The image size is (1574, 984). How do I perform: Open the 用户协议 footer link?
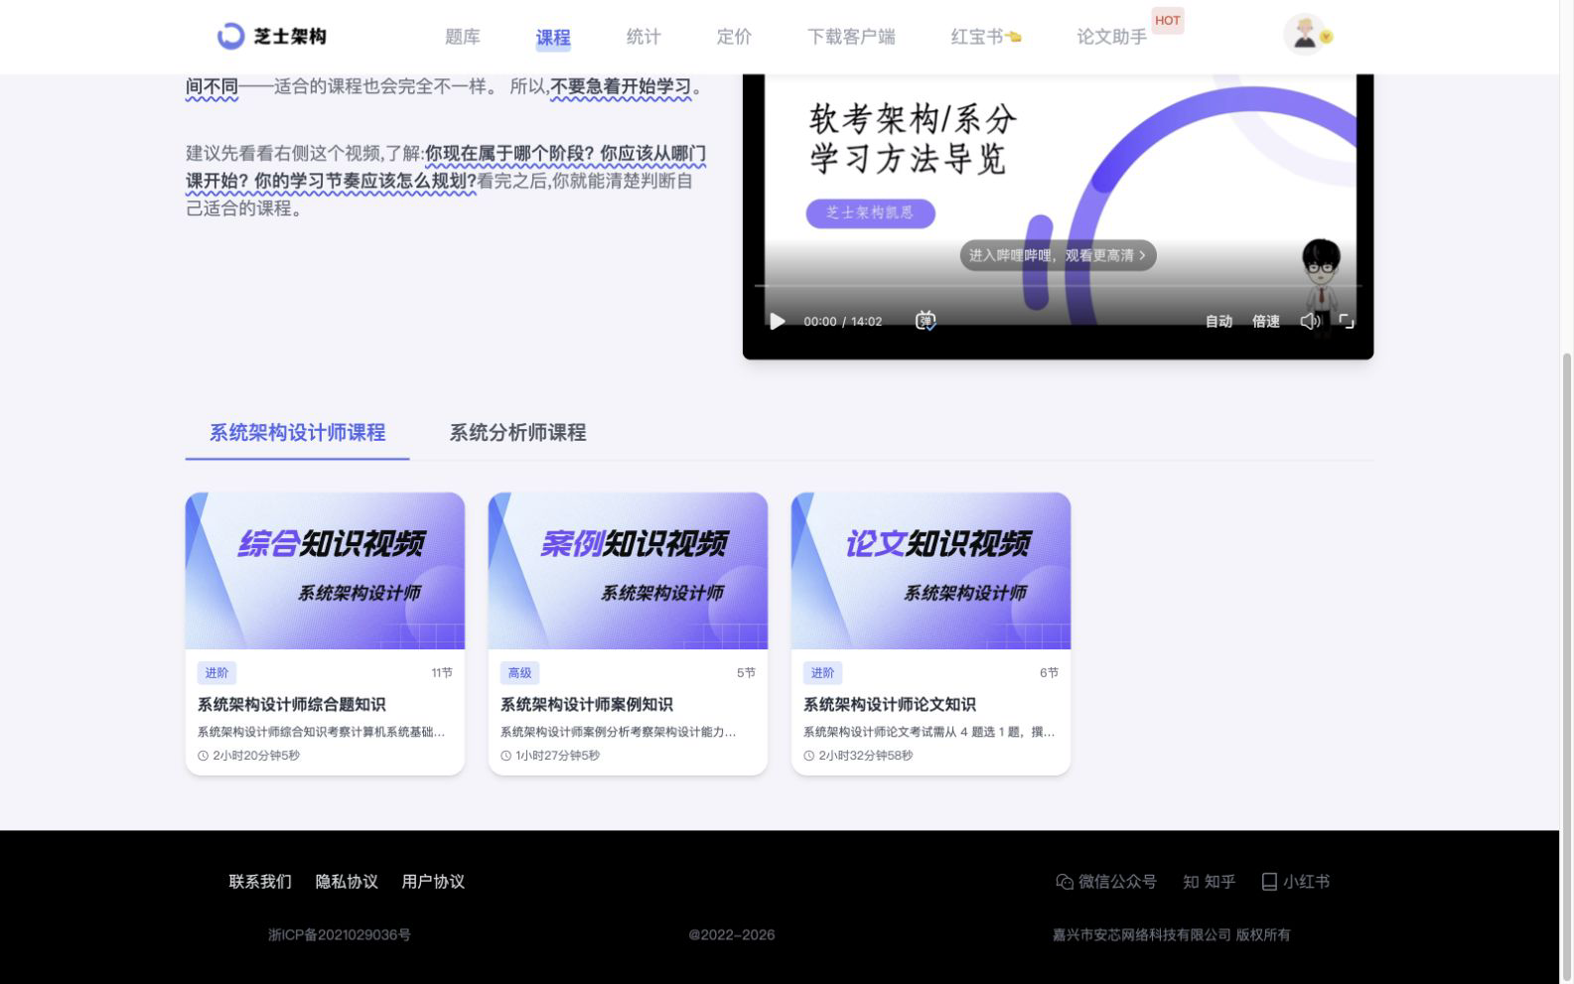[x=433, y=882]
